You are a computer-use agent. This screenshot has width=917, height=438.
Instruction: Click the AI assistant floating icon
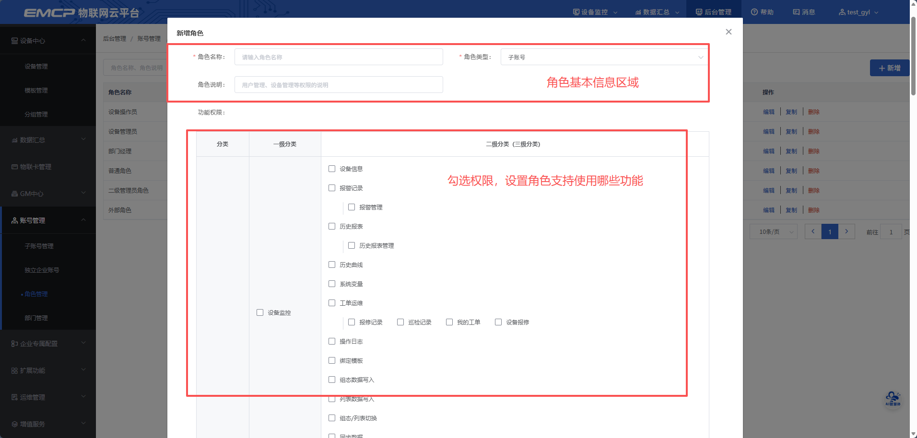pos(893,399)
